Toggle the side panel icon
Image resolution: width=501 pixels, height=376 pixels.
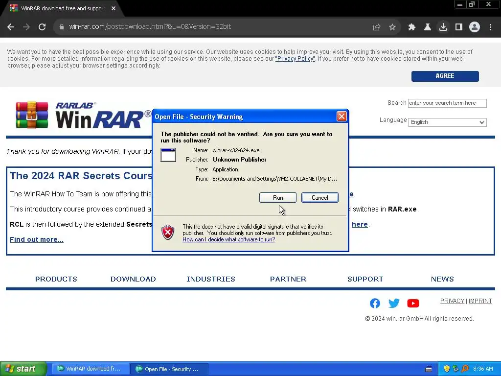pos(459,27)
